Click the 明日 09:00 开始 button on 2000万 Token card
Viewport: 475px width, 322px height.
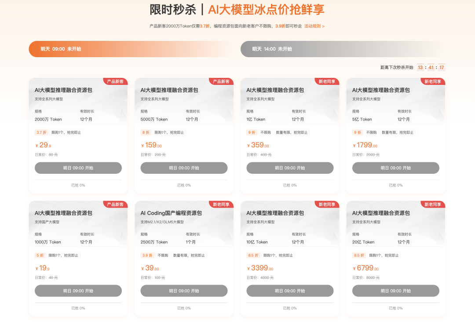(78, 168)
